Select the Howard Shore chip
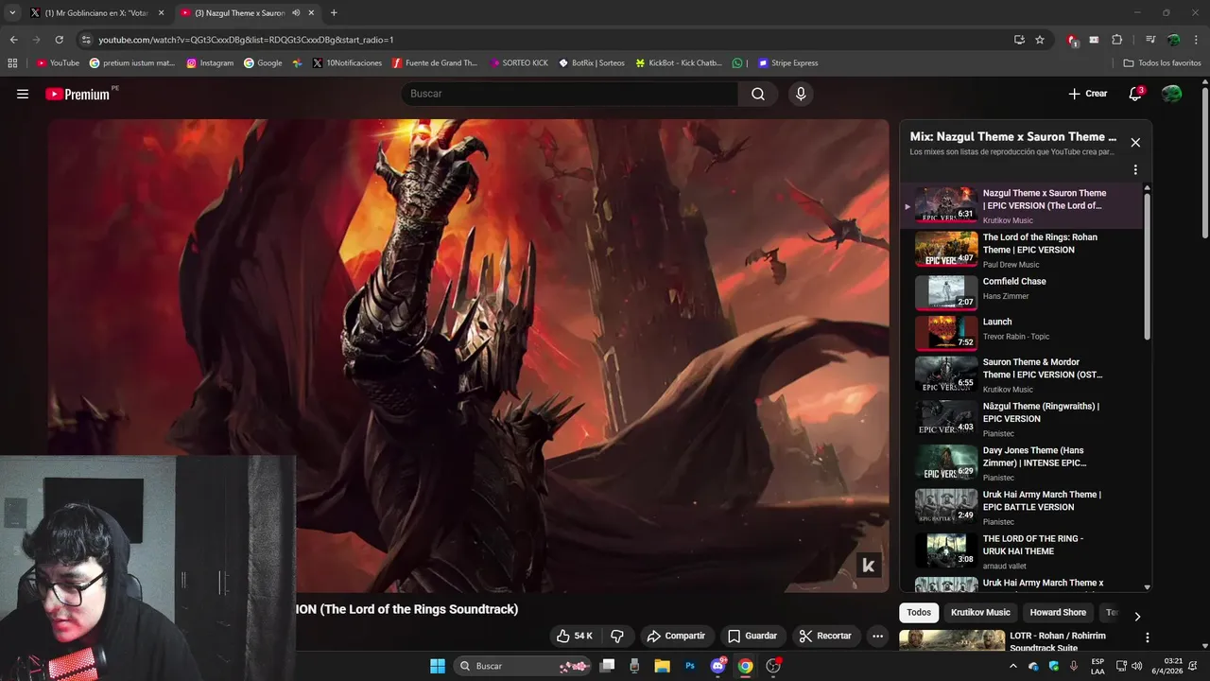 tap(1058, 613)
